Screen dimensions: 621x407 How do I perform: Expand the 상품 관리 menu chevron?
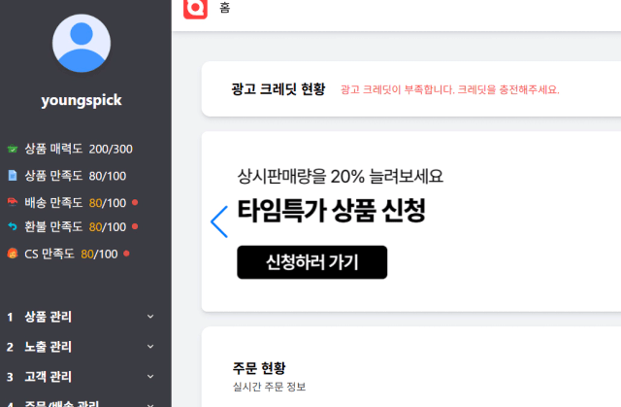pos(150,317)
